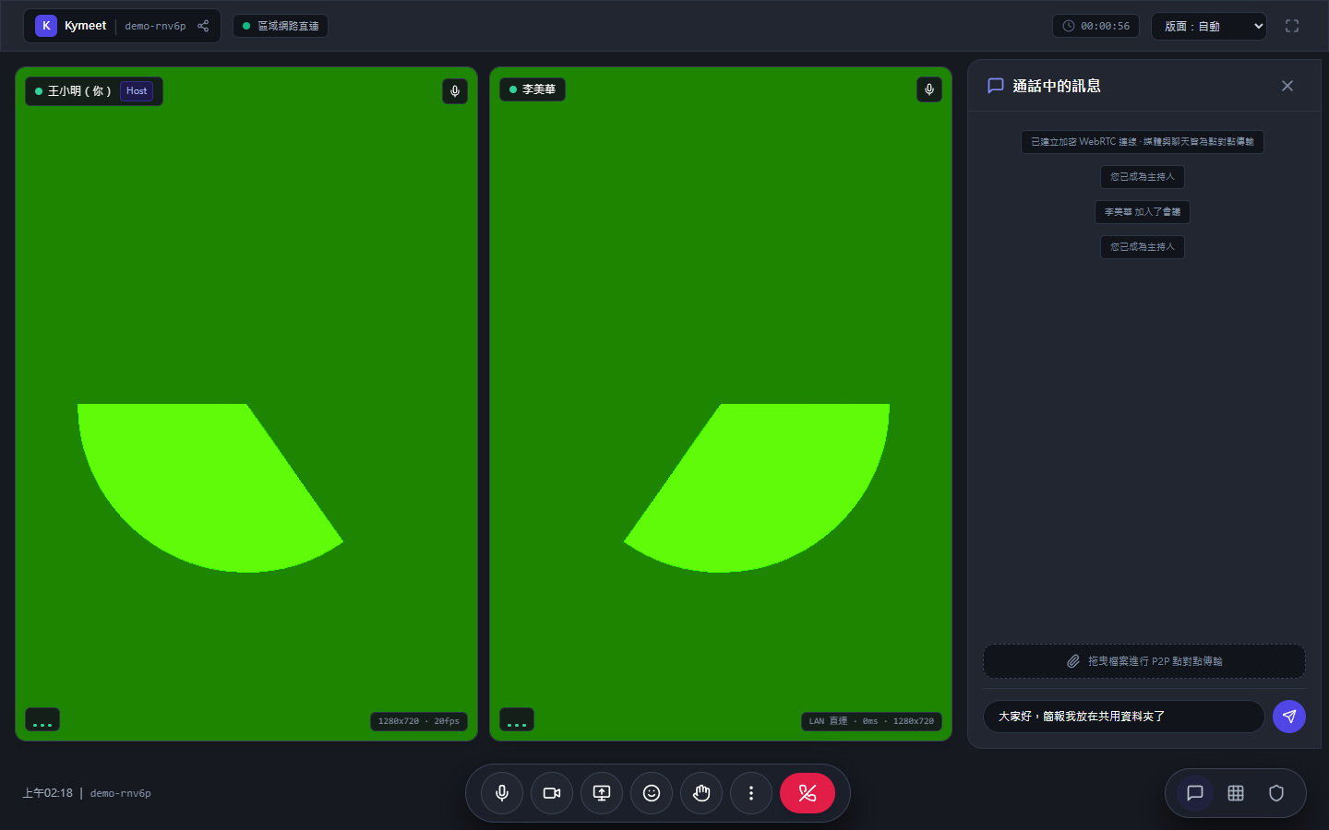The height and width of the screenshot is (830, 1329).
Task: Open emoji reactions picker
Action: pos(652,793)
